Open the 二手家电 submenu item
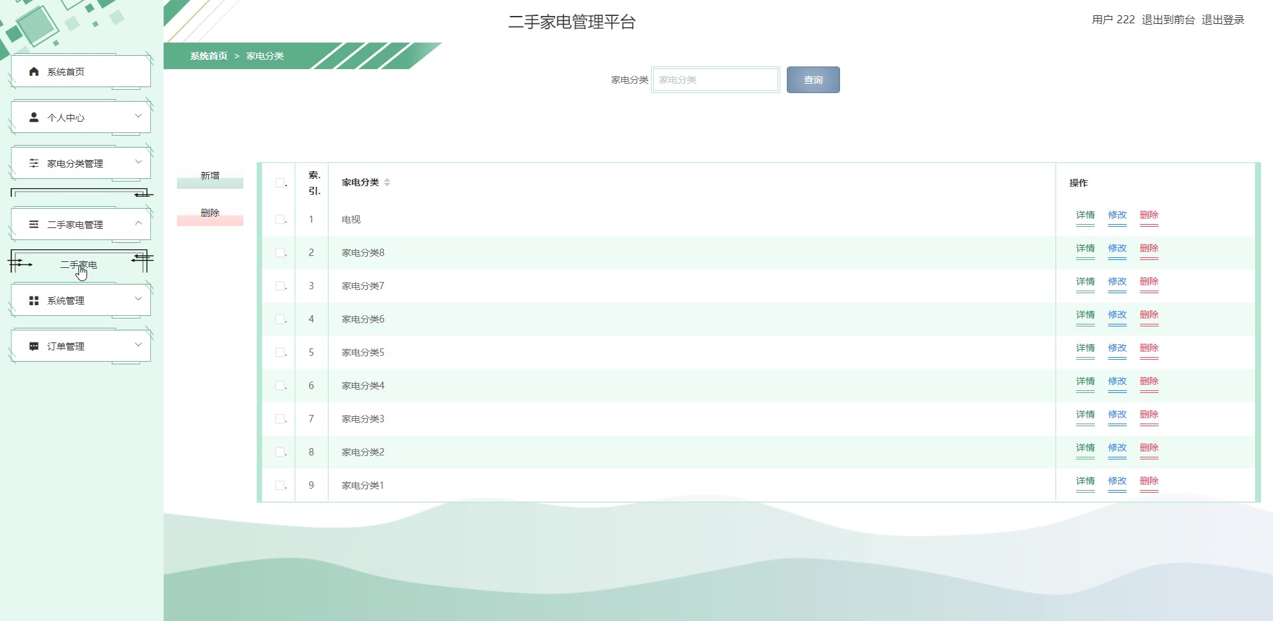Viewport: 1273px width, 621px height. (x=78, y=265)
